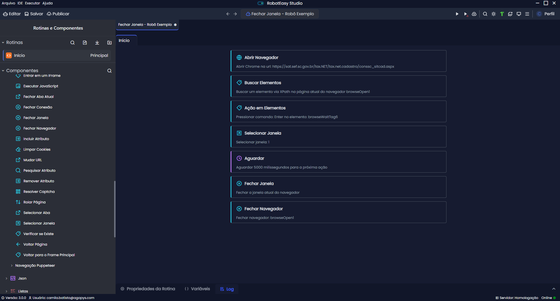560x301 pixels.
Task: Switch to the Variáveis tab
Action: 197,289
